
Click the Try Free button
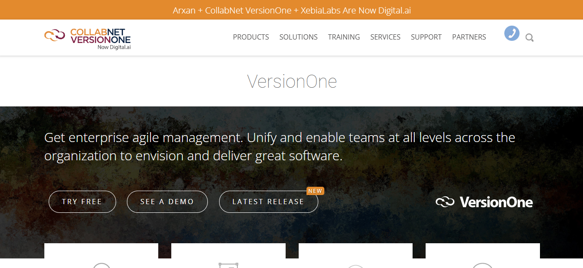(82, 202)
